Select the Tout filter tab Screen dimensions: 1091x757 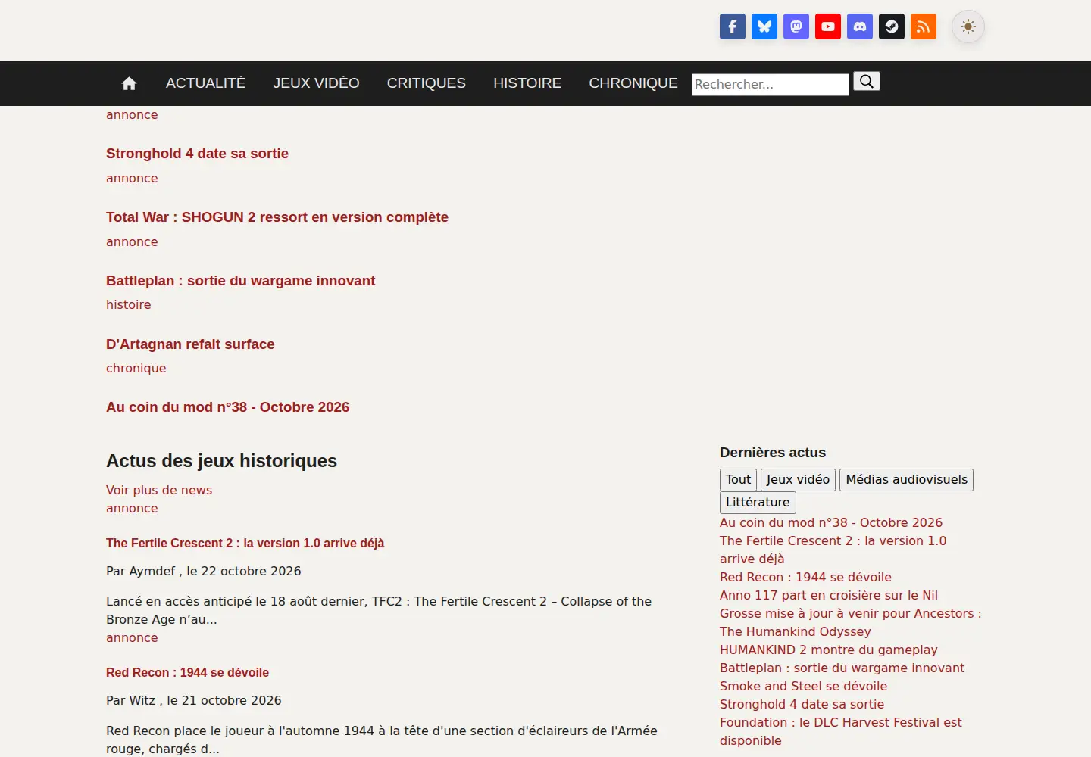738,480
